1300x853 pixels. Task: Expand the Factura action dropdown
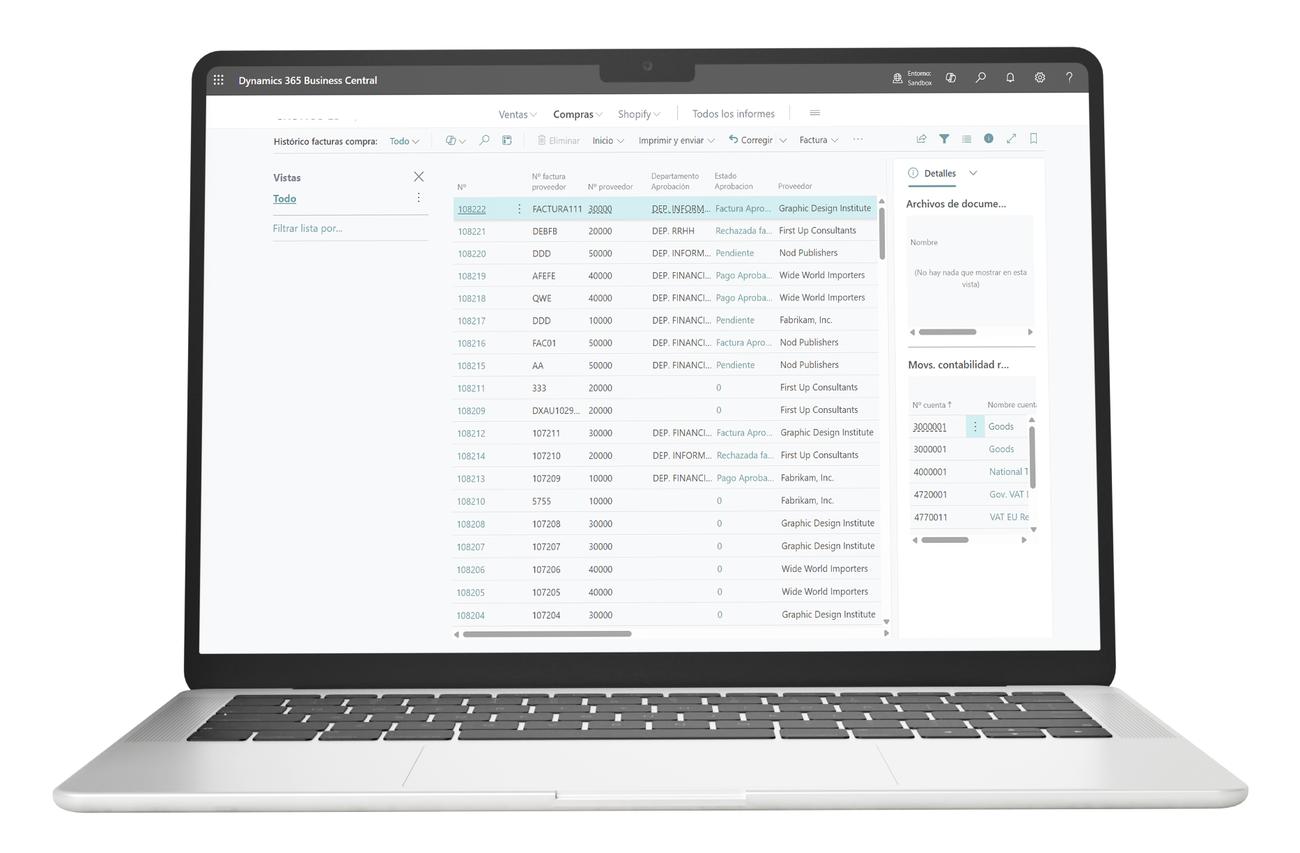(818, 140)
